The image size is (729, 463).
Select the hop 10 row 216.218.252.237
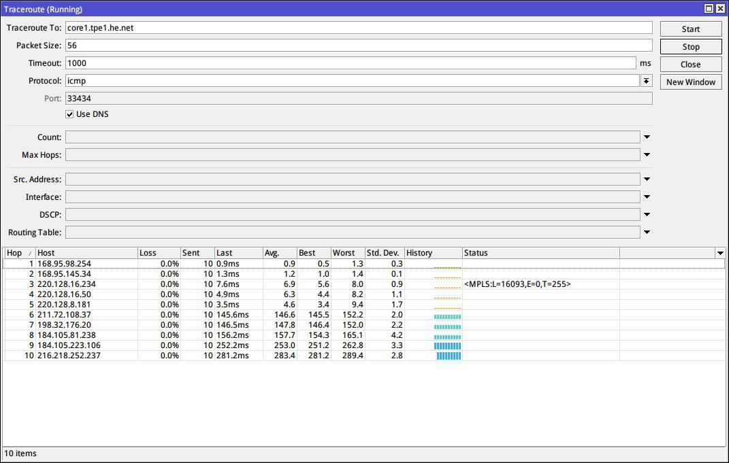(x=68, y=356)
